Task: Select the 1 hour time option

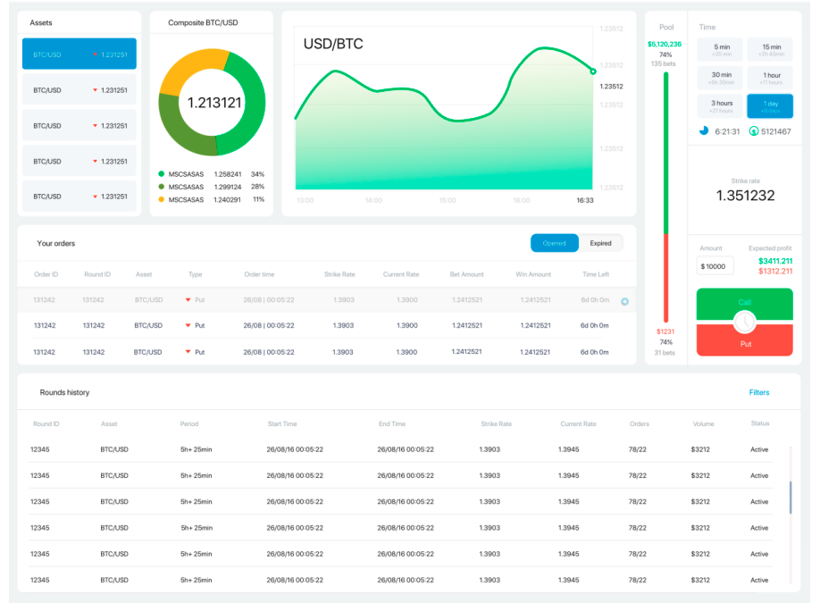Action: click(770, 78)
